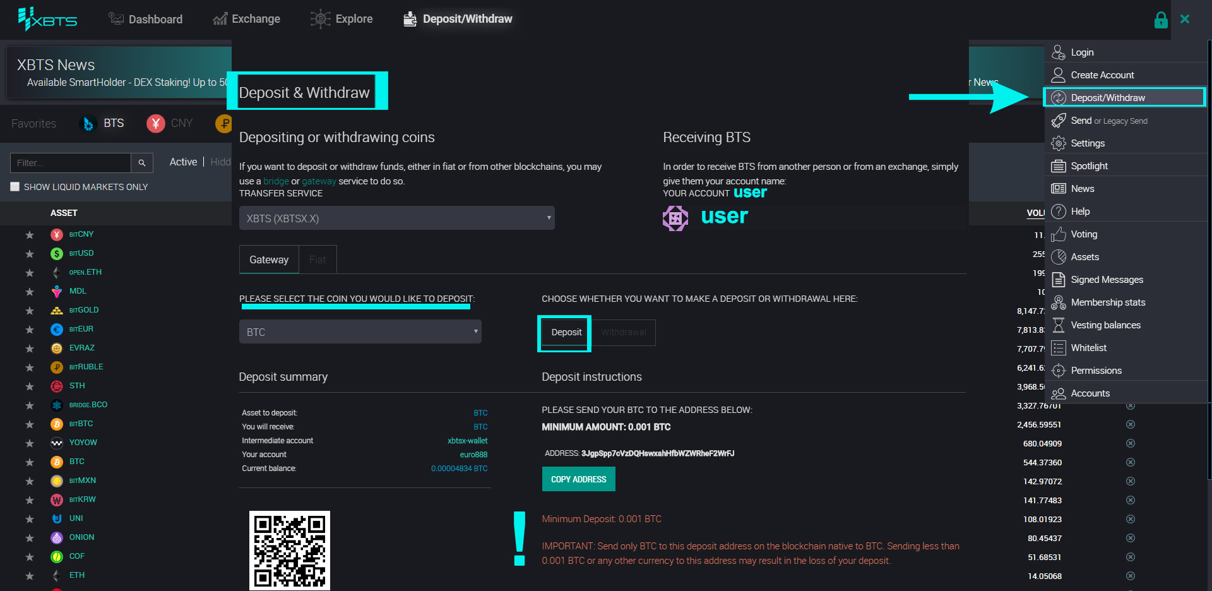This screenshot has height=591, width=1212.
Task: Toggle favorite star for bitCNY
Action: tap(29, 235)
